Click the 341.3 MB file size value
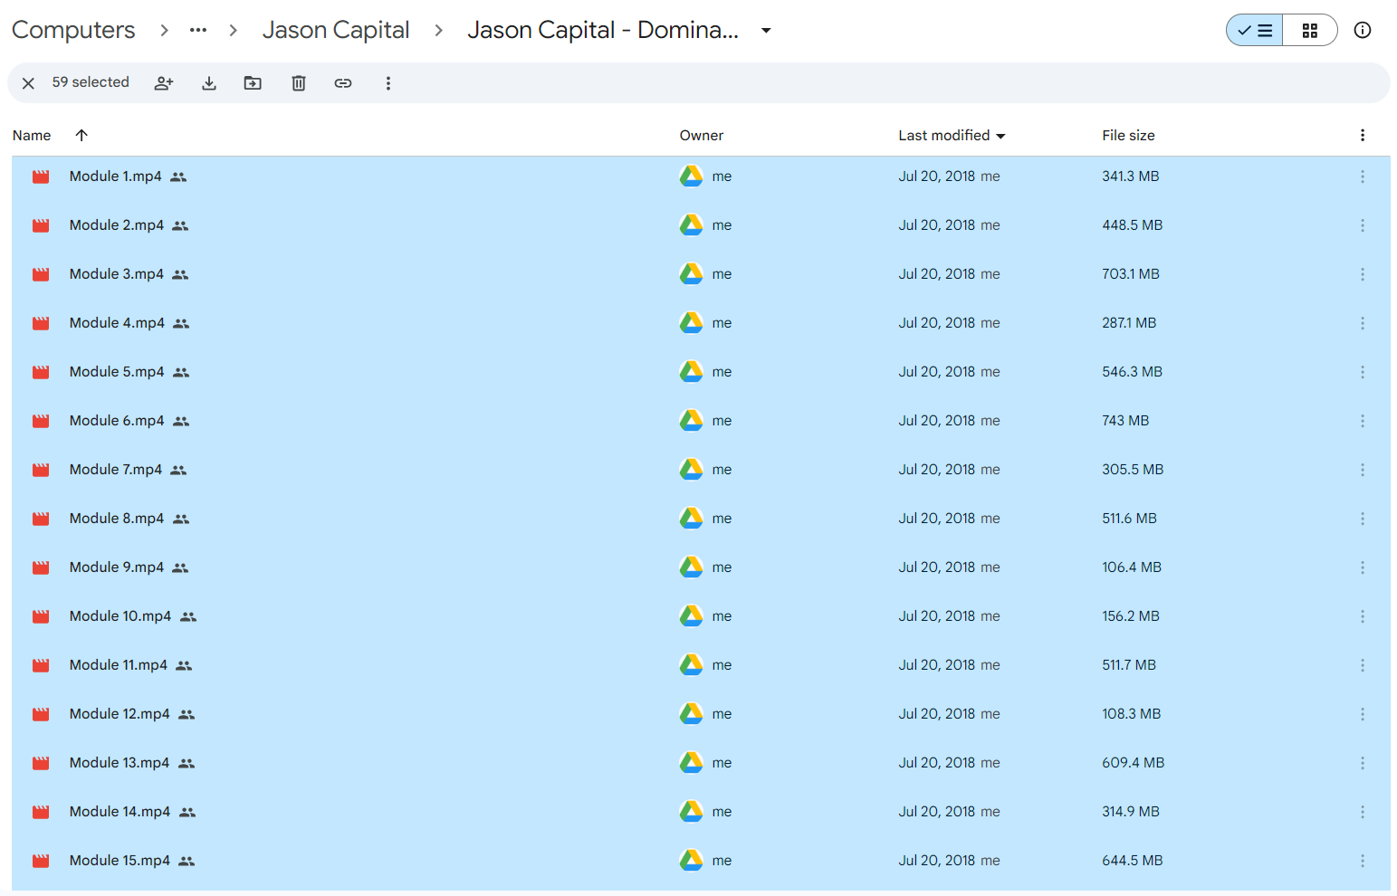Viewport: 1397px width, 896px height. 1131,176
